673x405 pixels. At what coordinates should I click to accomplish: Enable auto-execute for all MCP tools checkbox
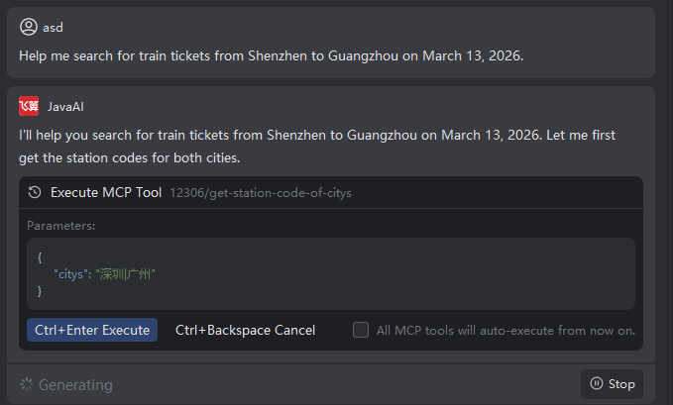[361, 330]
